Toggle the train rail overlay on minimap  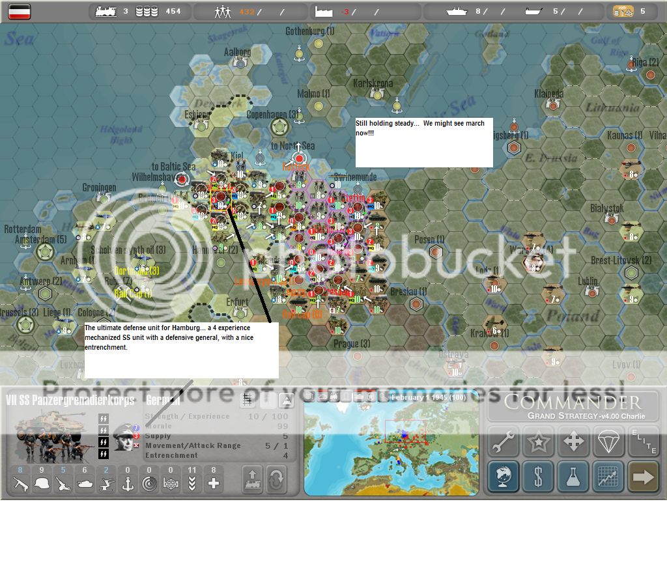(x=334, y=397)
